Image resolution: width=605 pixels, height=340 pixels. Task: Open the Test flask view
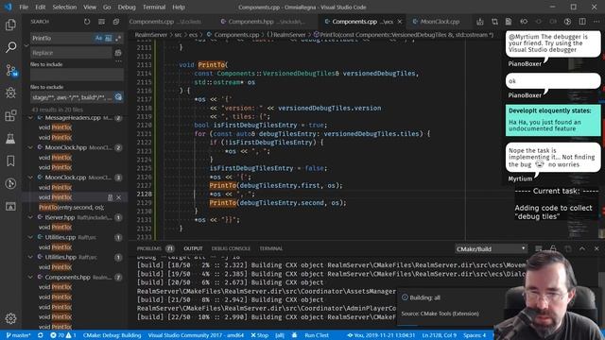pyautogui.click(x=10, y=138)
